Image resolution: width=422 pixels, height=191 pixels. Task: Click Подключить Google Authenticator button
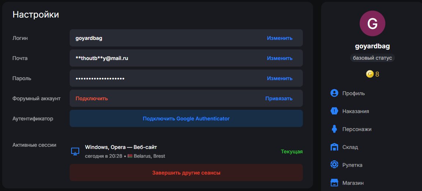pos(186,119)
